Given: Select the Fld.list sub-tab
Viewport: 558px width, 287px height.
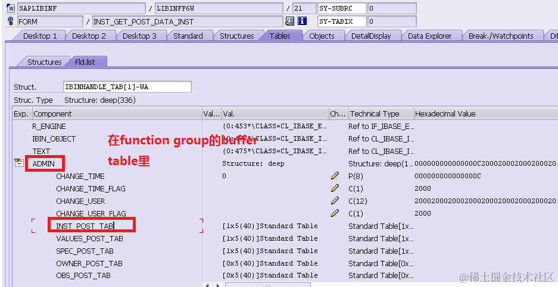Looking at the screenshot, I should point(85,62).
